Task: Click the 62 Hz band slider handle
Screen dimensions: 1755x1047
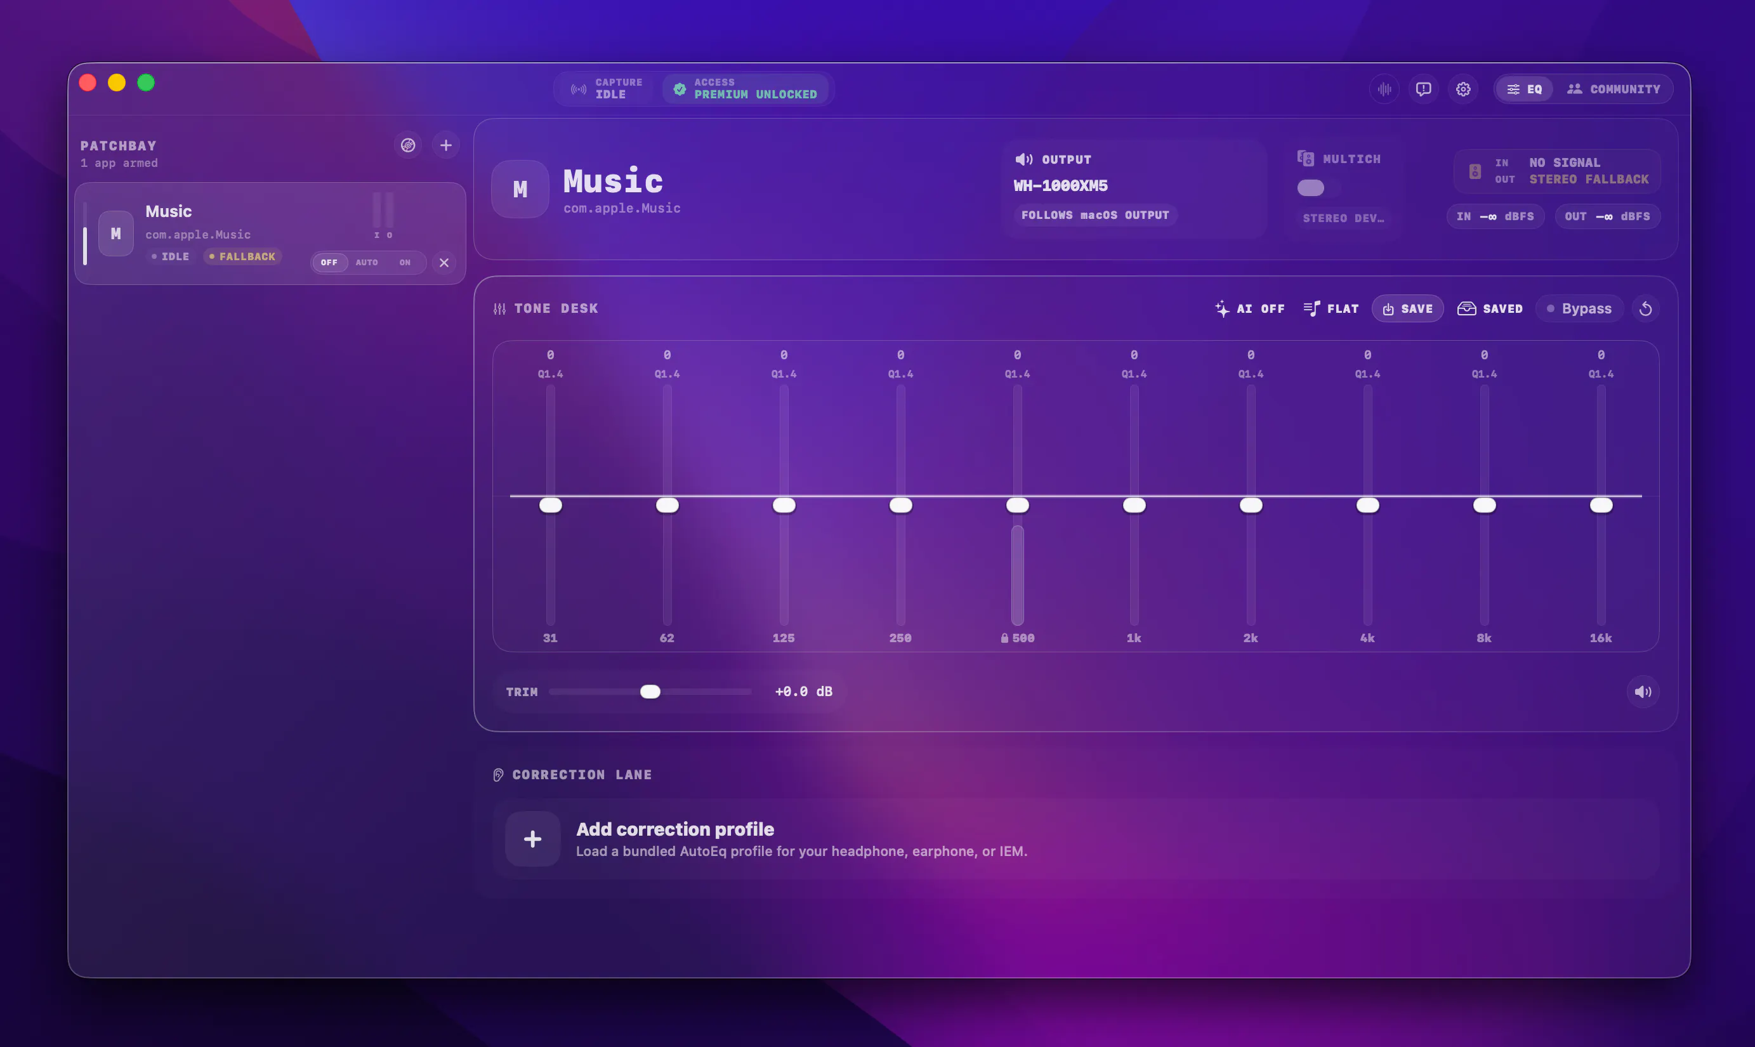Action: pyautogui.click(x=667, y=505)
